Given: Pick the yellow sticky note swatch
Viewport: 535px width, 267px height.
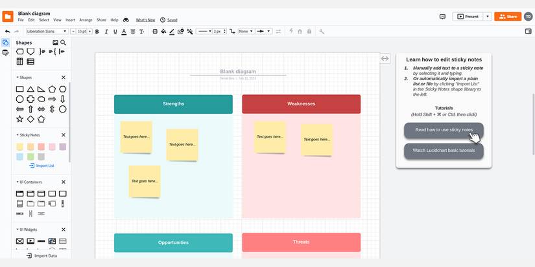Looking at the screenshot, I should pos(20,147).
